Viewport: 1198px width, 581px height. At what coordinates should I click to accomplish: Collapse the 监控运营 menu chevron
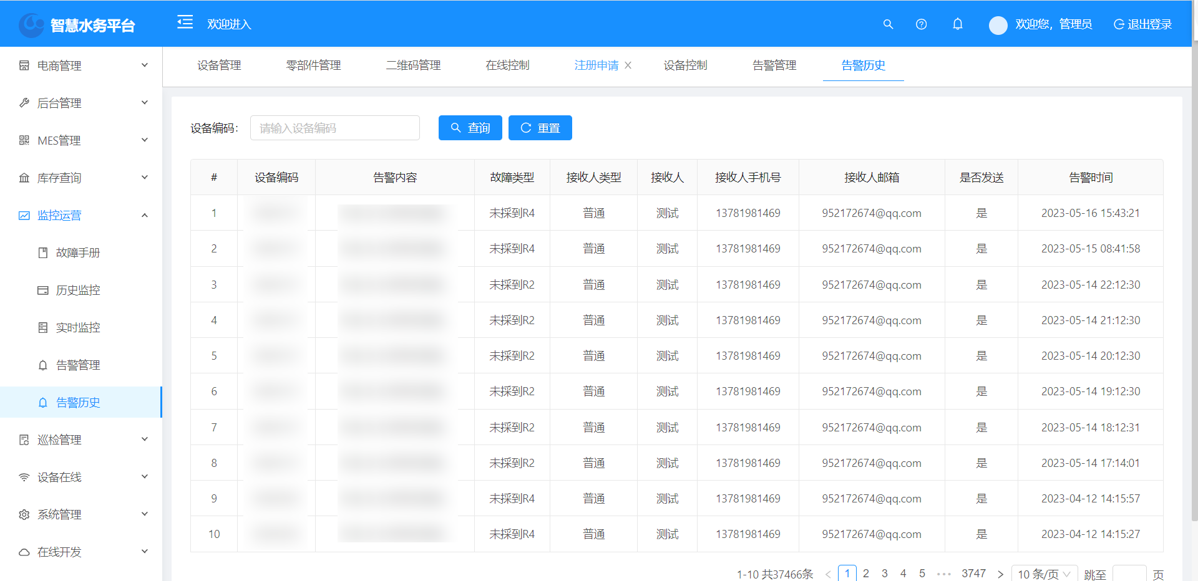[145, 215]
